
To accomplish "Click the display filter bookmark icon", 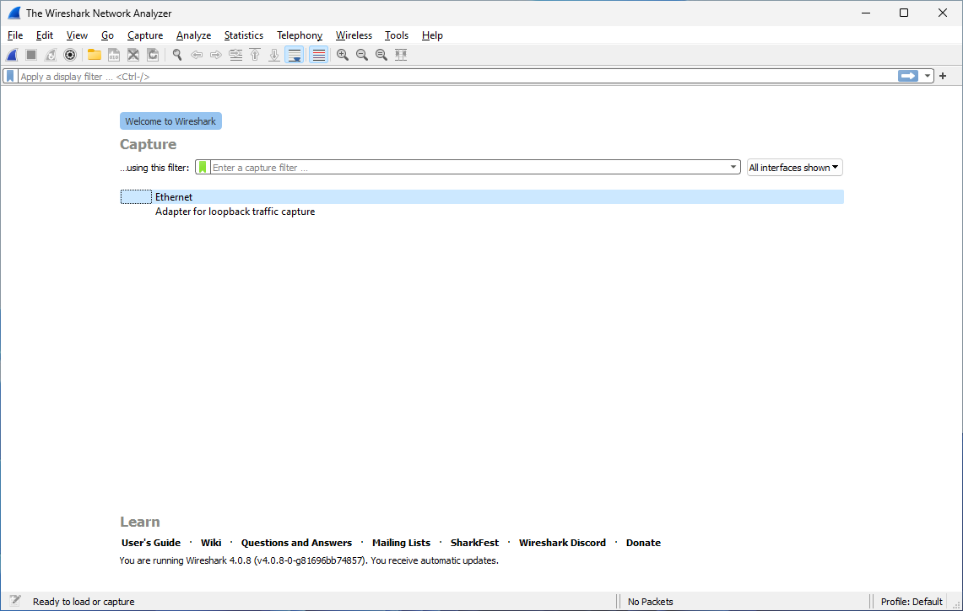I will [10, 76].
